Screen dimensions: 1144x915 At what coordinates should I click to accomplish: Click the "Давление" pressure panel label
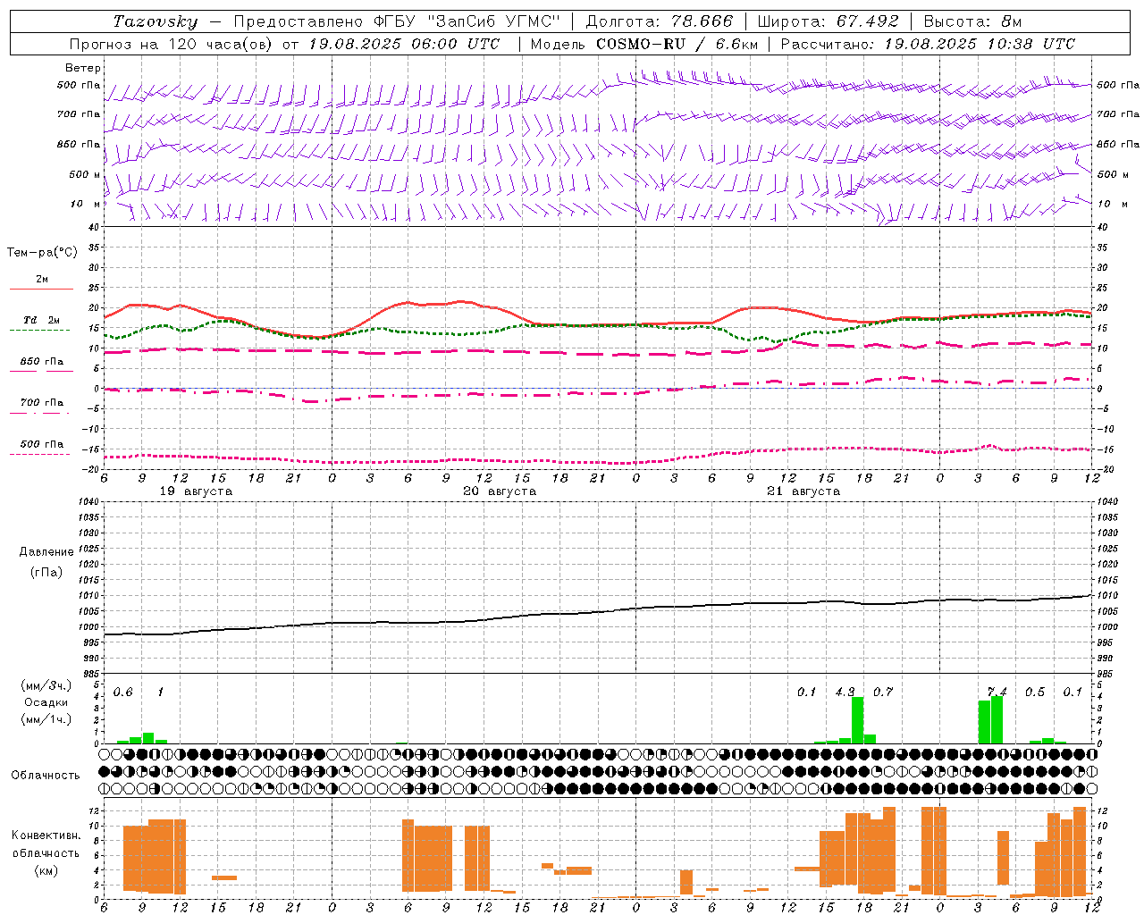pyautogui.click(x=46, y=552)
